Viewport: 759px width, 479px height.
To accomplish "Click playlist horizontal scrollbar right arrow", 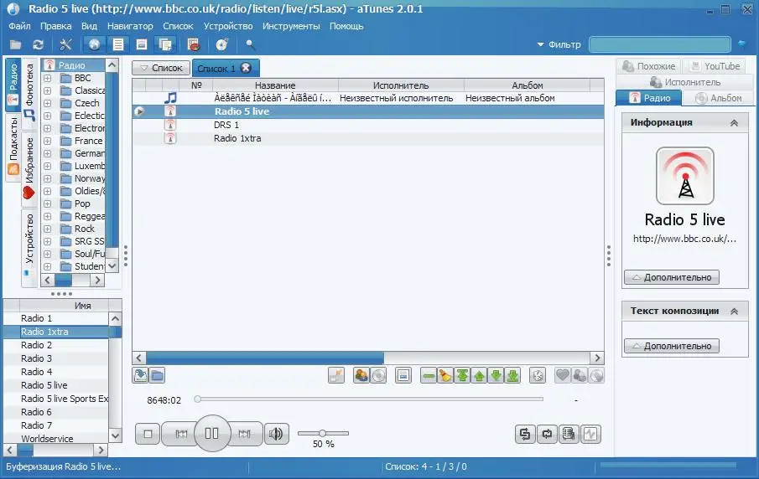I will (597, 358).
